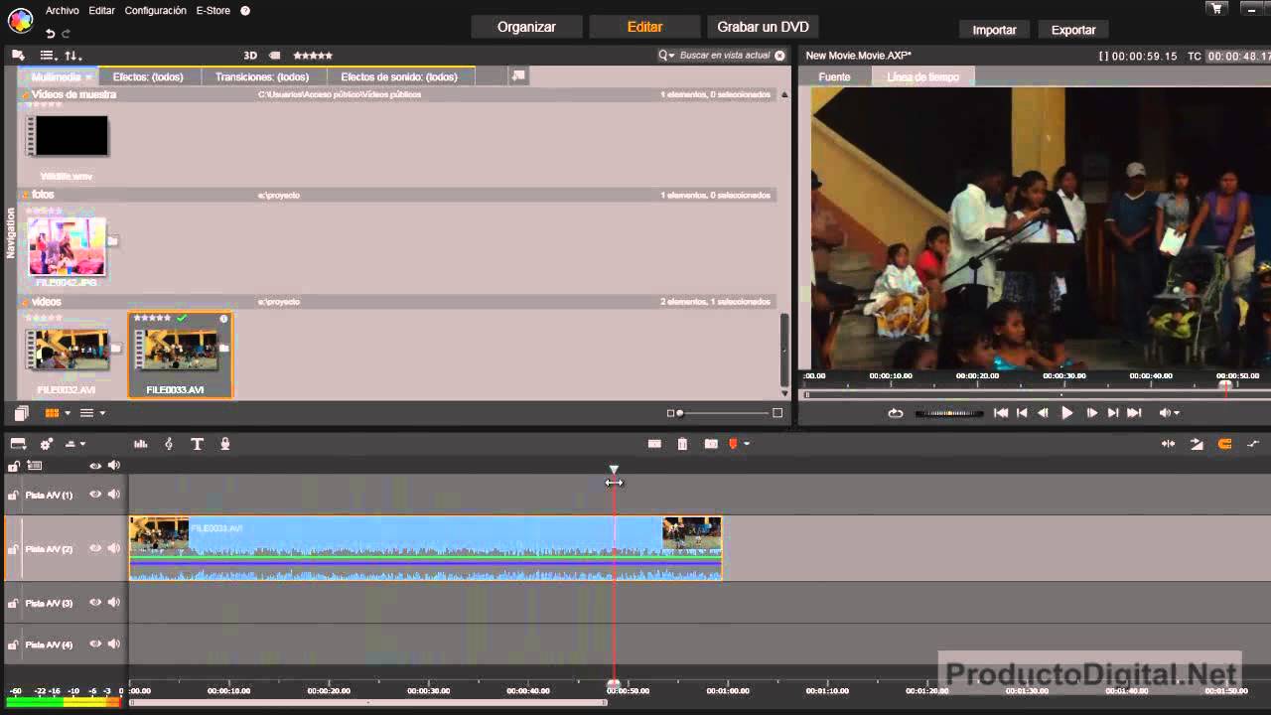Click the trash delete icon in timeline toolbar
Viewport: 1271px width, 715px height.
pyautogui.click(x=682, y=444)
